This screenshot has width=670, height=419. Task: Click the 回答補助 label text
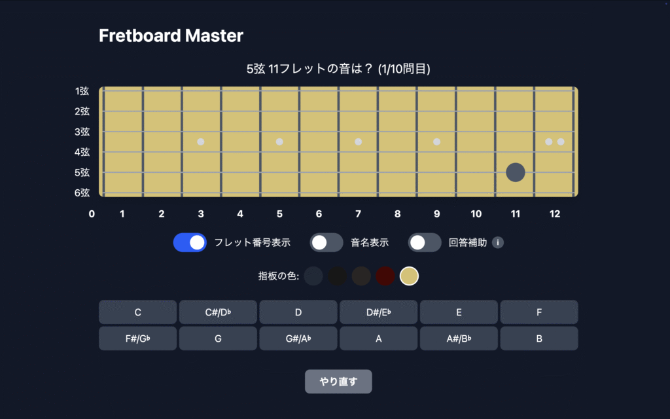tap(468, 242)
